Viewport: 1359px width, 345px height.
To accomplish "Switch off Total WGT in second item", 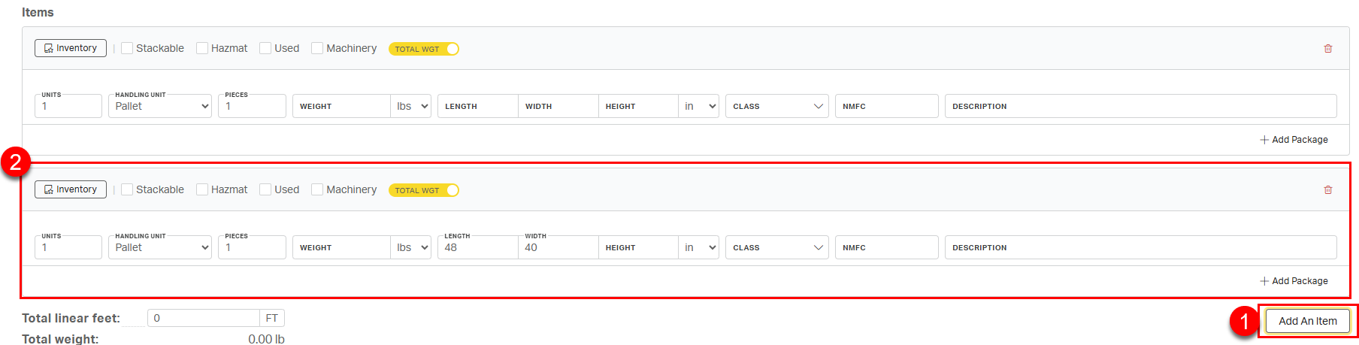I will click(424, 190).
